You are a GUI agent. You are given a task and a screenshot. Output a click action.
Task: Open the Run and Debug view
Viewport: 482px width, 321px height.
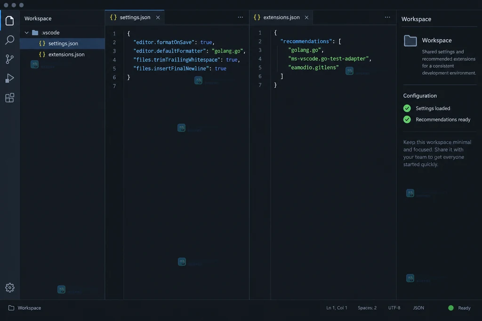(9, 78)
